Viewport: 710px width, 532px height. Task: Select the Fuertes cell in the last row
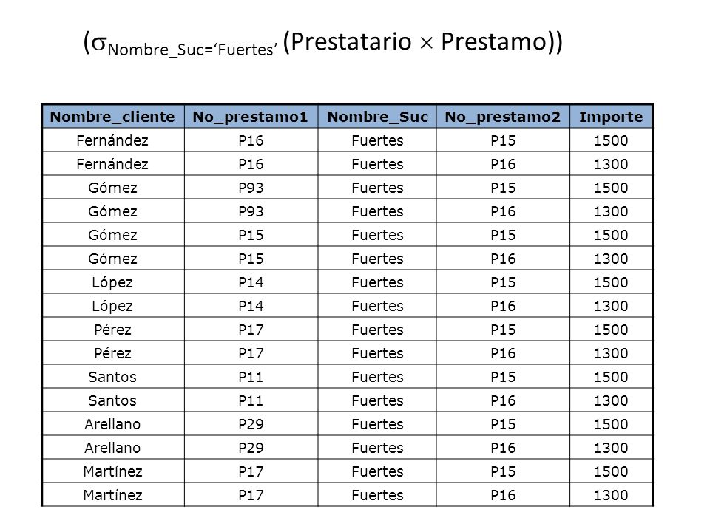click(377, 495)
